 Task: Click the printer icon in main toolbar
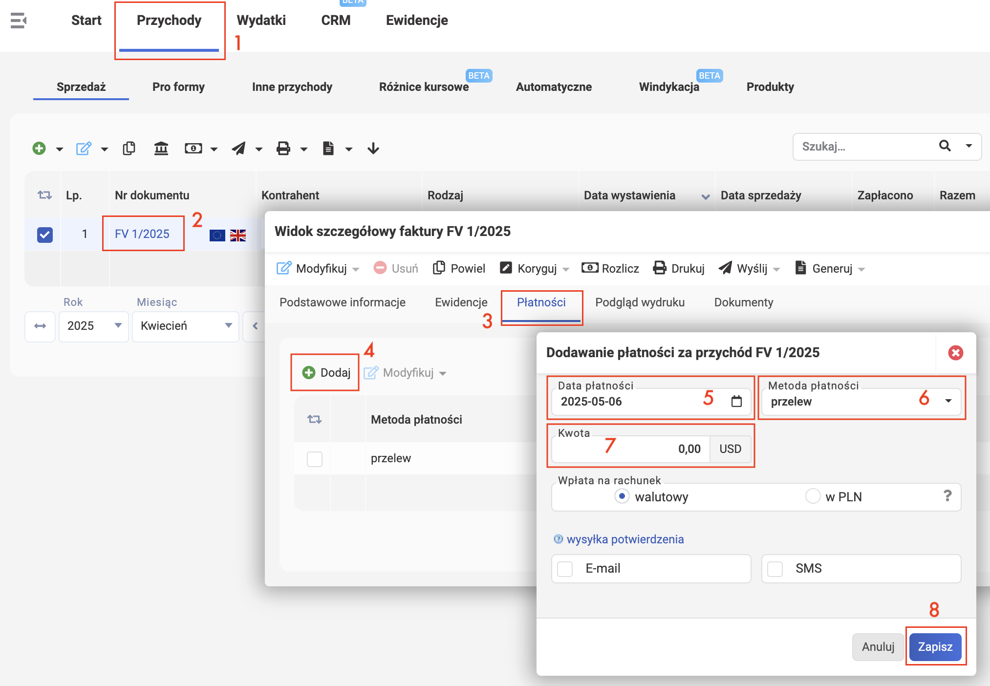pyautogui.click(x=283, y=148)
